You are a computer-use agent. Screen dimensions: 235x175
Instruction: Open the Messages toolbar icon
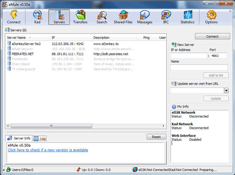coord(145,15)
